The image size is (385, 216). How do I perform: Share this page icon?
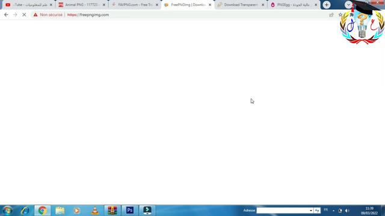point(331,14)
